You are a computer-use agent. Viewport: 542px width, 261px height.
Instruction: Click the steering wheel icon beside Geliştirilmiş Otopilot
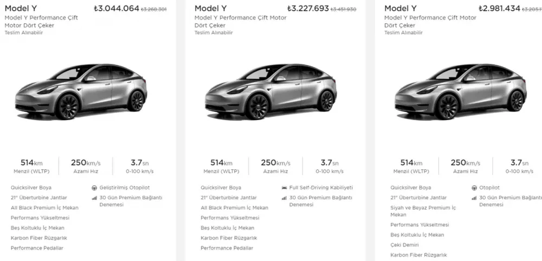point(95,187)
